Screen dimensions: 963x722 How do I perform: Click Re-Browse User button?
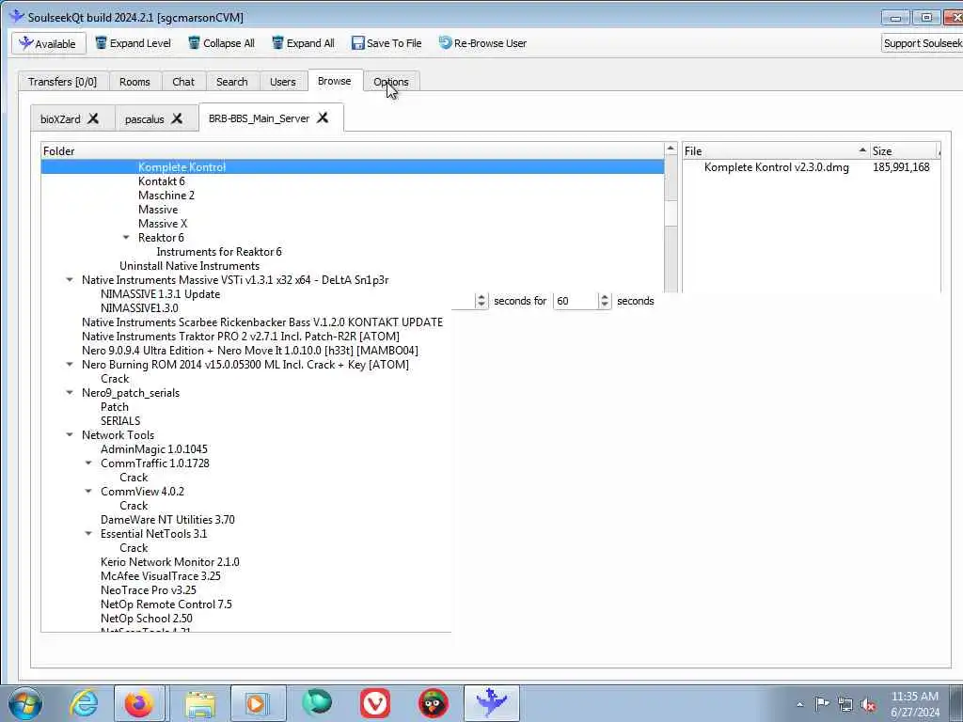coord(482,43)
